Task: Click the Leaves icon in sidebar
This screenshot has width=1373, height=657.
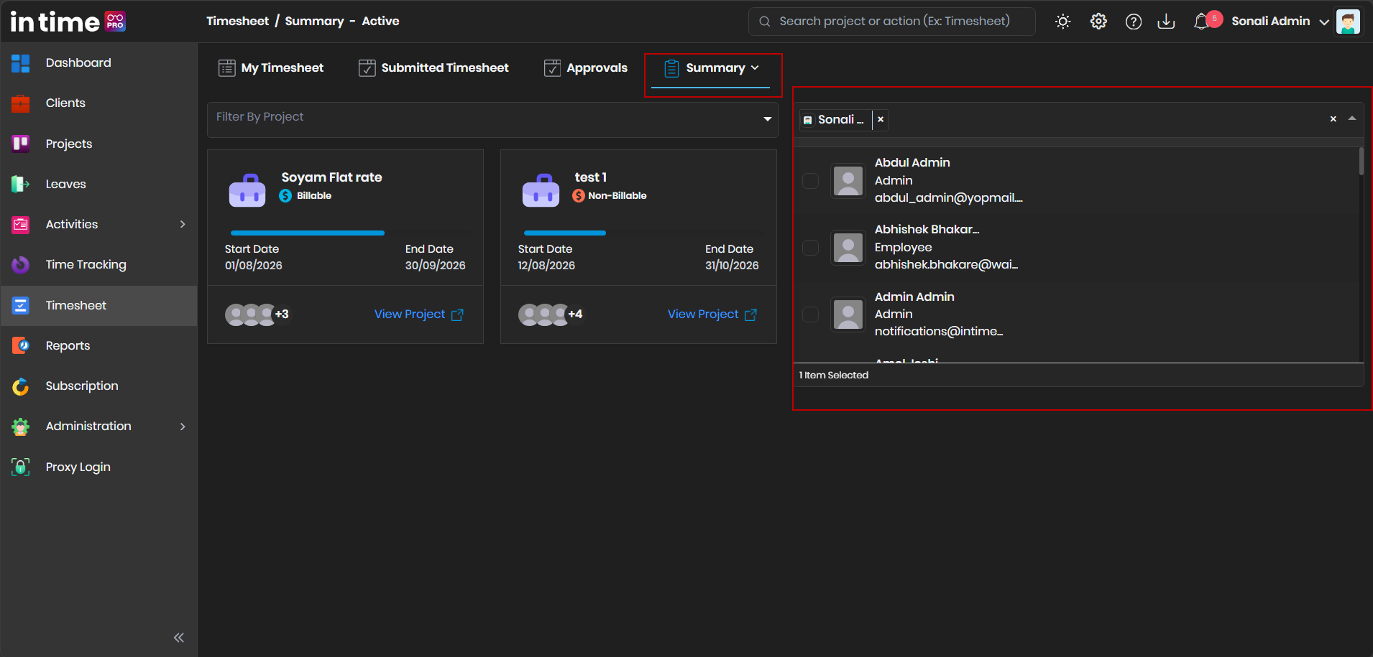Action: coord(21,184)
